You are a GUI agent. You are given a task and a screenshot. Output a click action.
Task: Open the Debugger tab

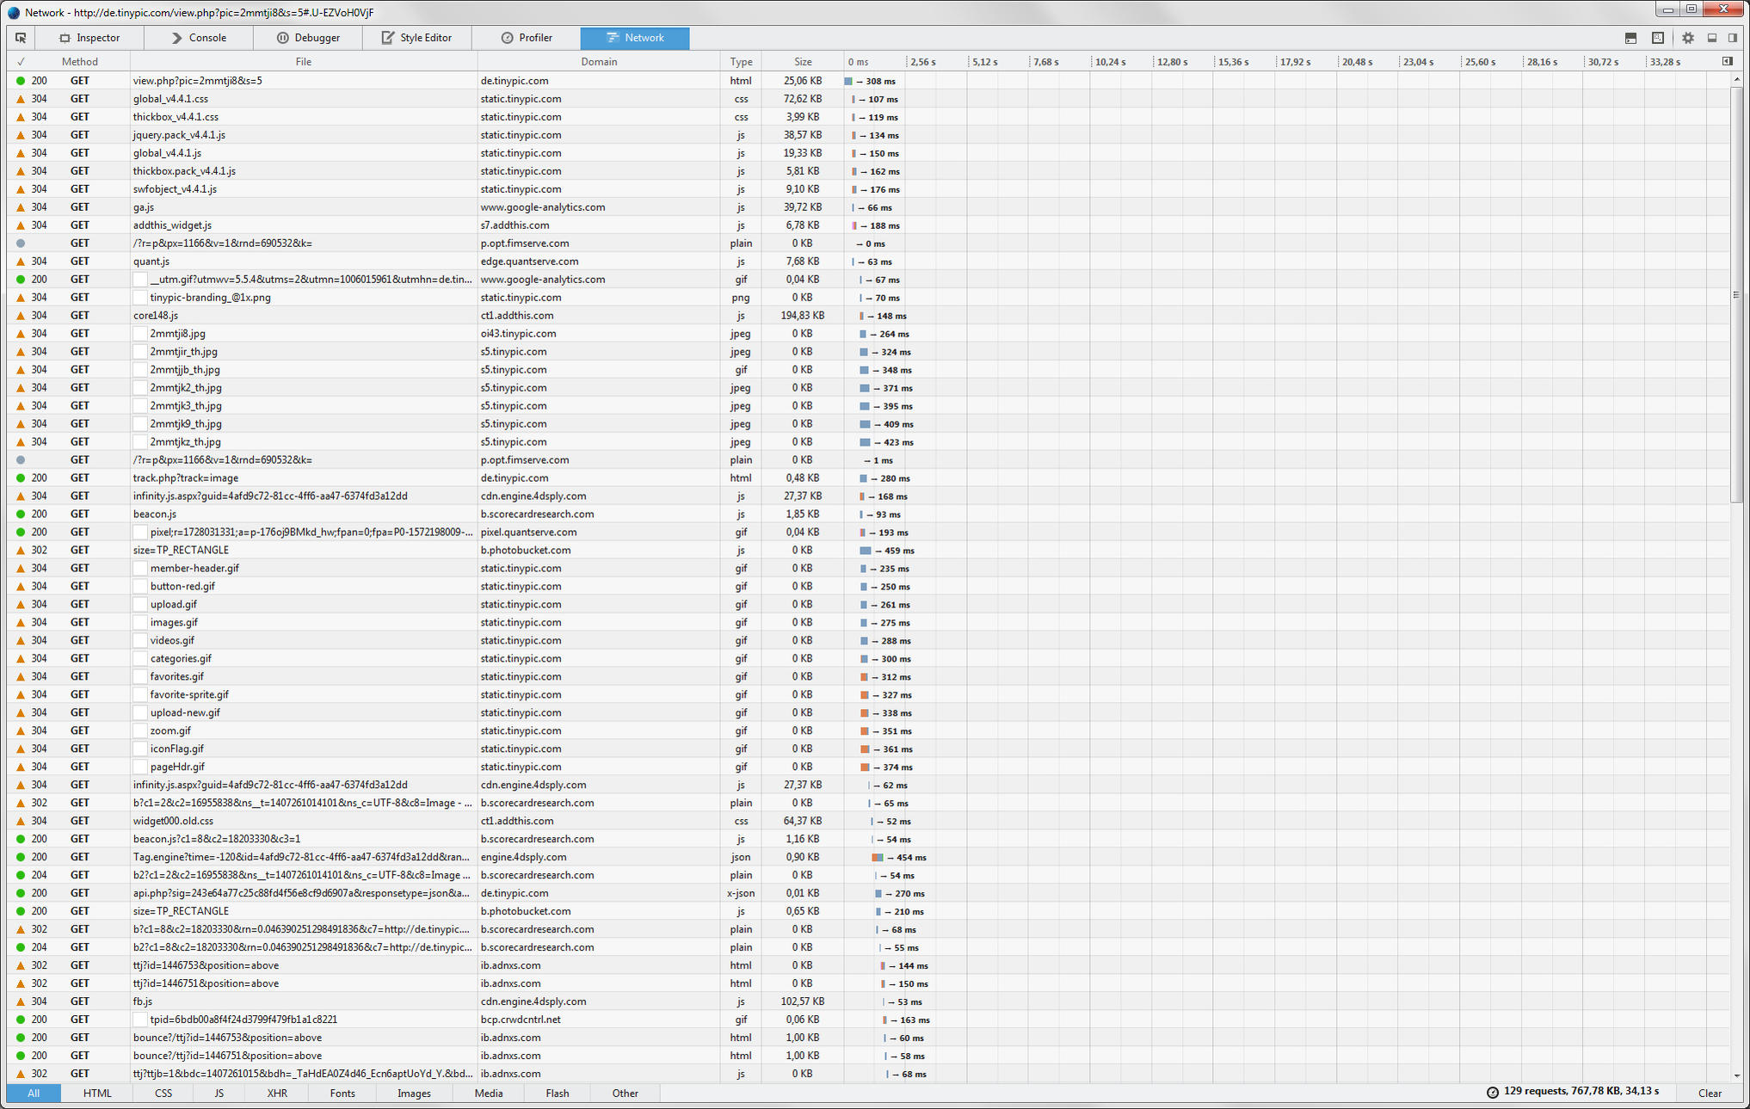(308, 38)
